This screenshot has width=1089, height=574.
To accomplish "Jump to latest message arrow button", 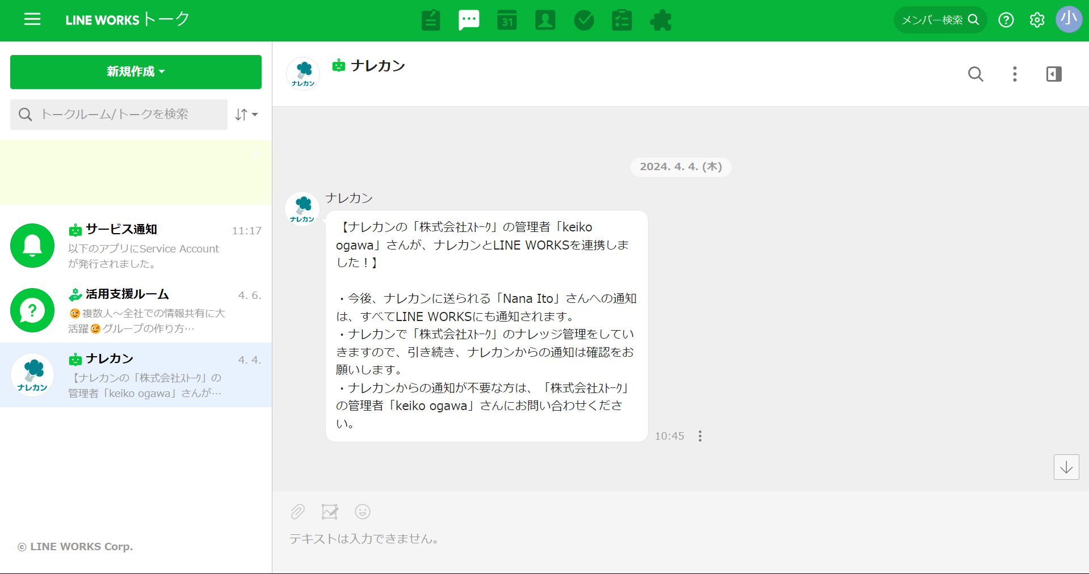I will [1066, 467].
